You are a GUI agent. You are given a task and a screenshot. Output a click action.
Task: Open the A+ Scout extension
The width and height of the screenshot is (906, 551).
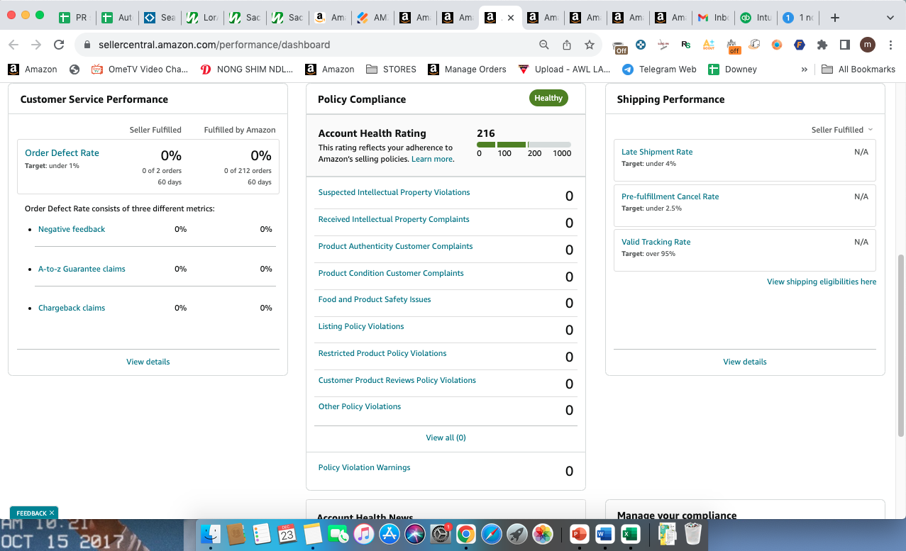tap(708, 45)
